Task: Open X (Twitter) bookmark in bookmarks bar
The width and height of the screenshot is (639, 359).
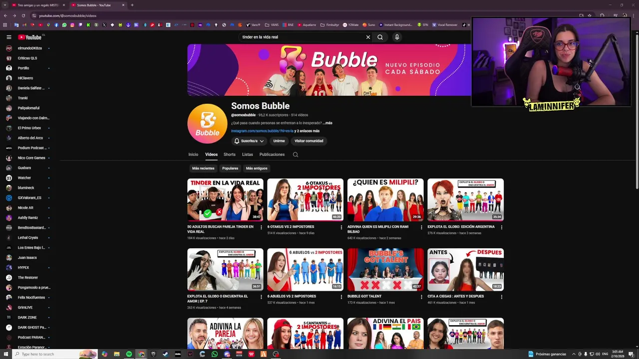Action: (104, 25)
